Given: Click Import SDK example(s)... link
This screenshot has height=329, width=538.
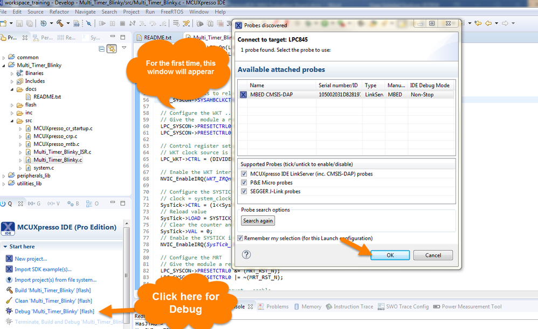Looking at the screenshot, I should [43, 269].
